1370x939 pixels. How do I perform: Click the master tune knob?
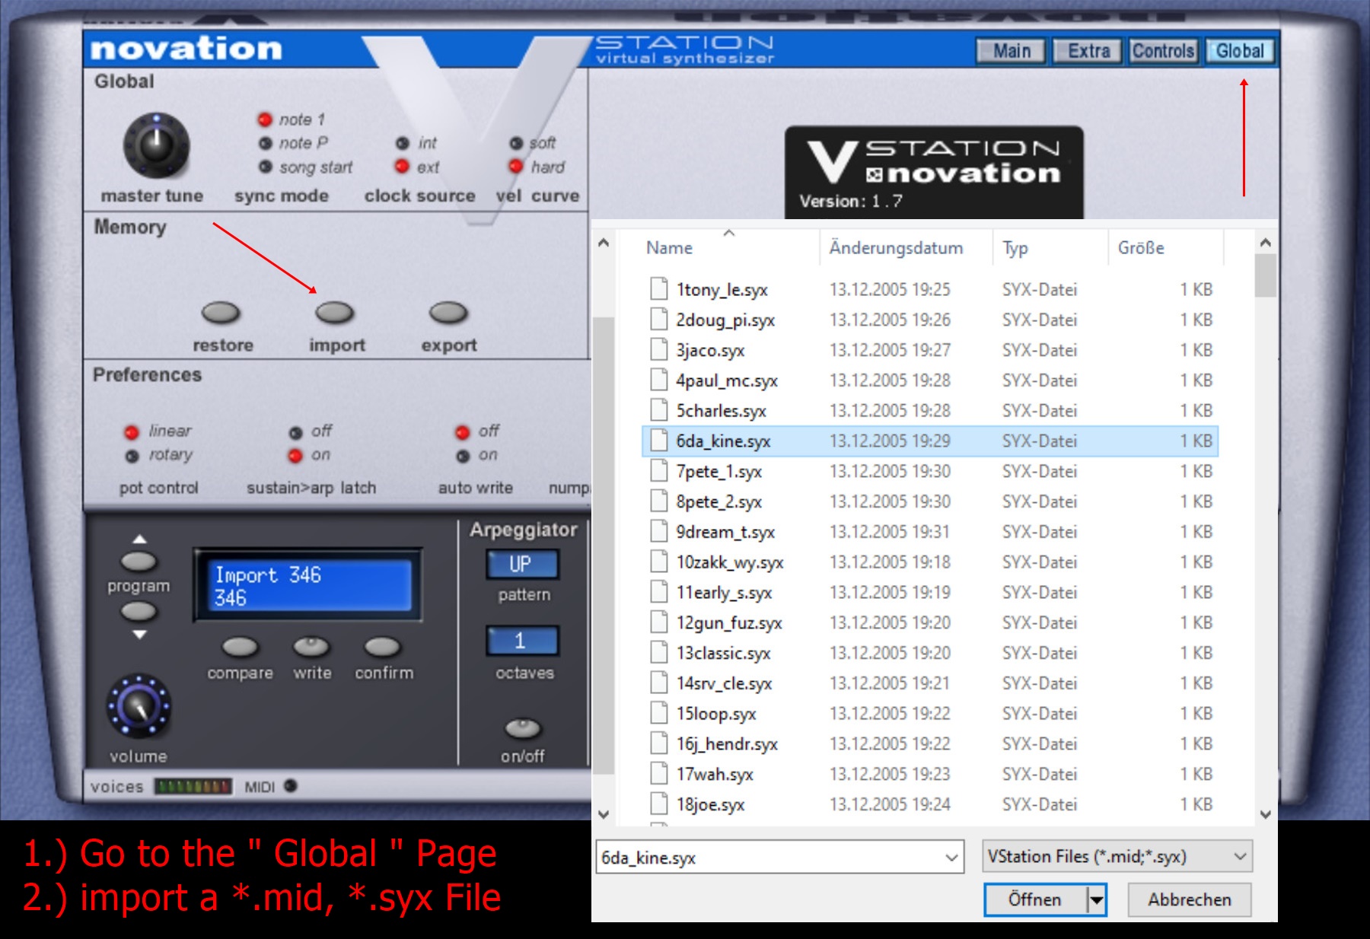click(157, 145)
